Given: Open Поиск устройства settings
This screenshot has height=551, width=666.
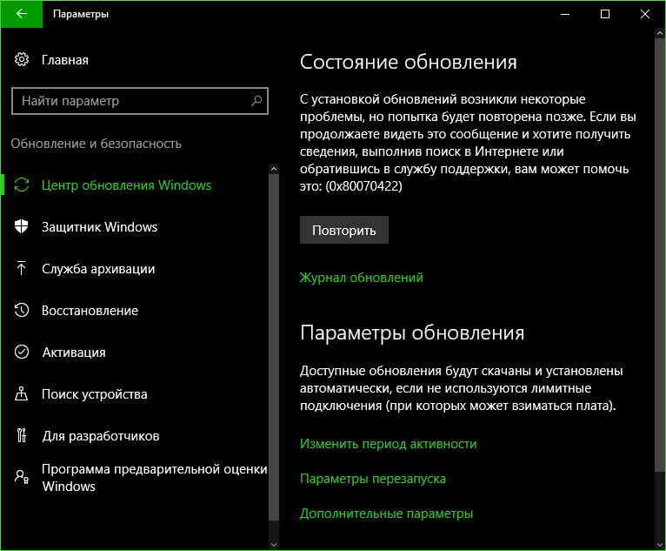Looking at the screenshot, I should 94,394.
